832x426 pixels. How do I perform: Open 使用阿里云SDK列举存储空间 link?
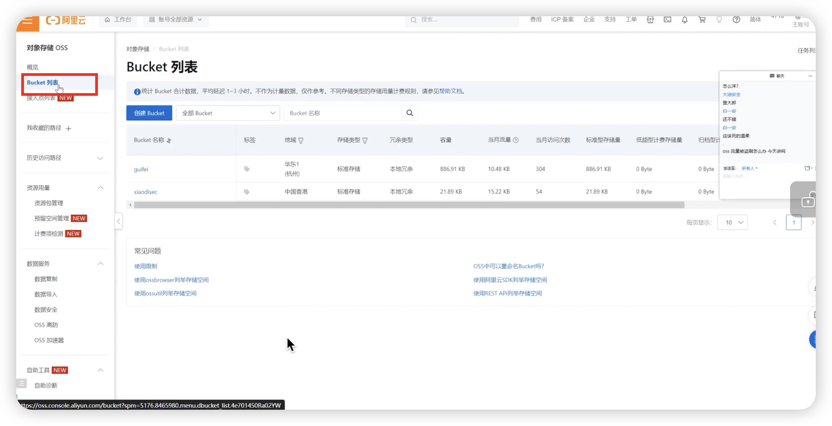(x=510, y=280)
